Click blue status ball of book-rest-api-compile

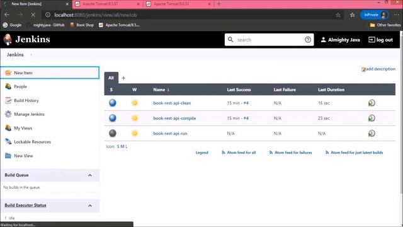tap(113, 118)
